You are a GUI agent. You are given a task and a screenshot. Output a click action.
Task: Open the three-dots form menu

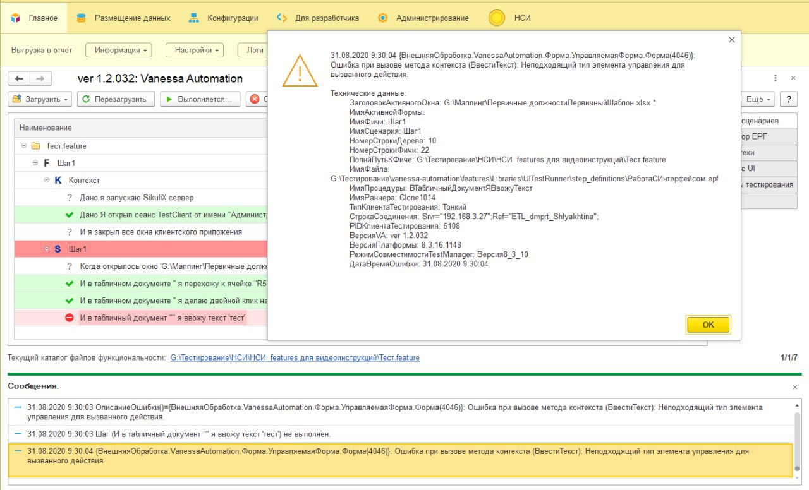[x=776, y=78]
